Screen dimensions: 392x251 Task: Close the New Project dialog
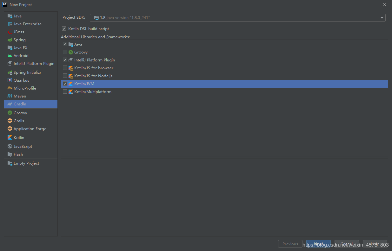click(x=384, y=4)
